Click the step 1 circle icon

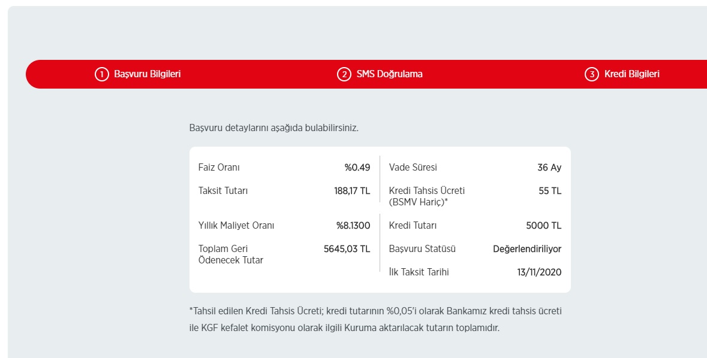pyautogui.click(x=102, y=74)
